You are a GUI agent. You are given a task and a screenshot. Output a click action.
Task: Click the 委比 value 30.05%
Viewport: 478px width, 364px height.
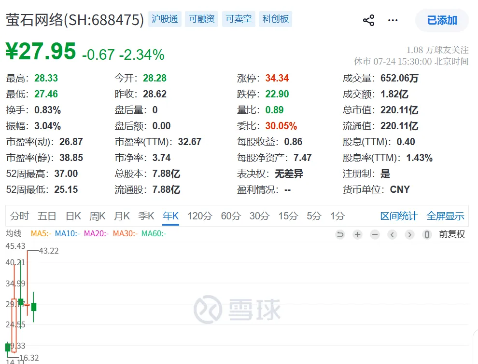click(x=281, y=126)
